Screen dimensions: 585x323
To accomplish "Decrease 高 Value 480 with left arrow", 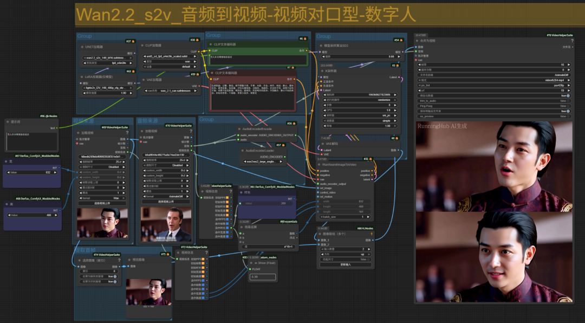I will click(x=9, y=215).
